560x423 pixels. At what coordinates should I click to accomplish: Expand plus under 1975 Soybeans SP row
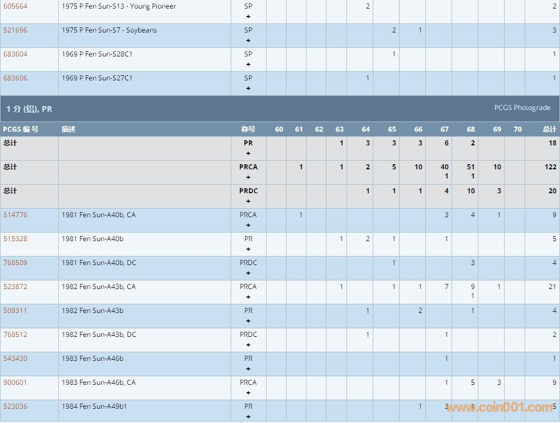pyautogui.click(x=248, y=40)
